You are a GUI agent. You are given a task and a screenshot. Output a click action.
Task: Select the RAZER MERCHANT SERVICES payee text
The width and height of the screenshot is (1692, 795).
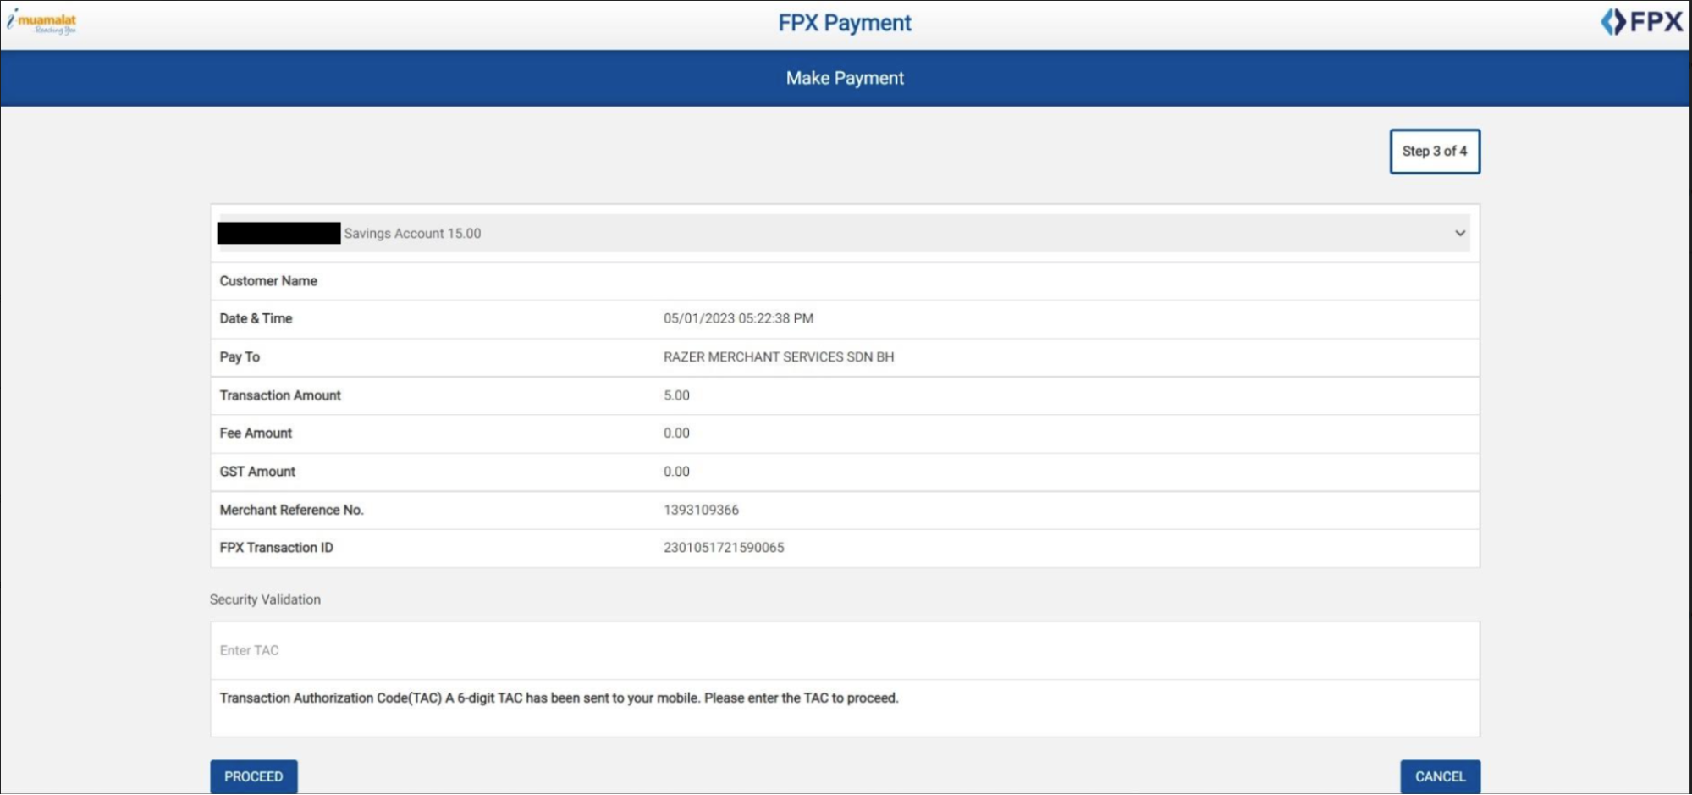coord(778,357)
